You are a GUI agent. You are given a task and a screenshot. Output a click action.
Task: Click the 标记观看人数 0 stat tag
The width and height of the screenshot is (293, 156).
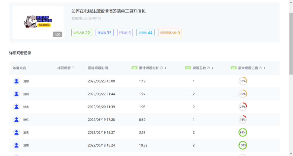170,33
